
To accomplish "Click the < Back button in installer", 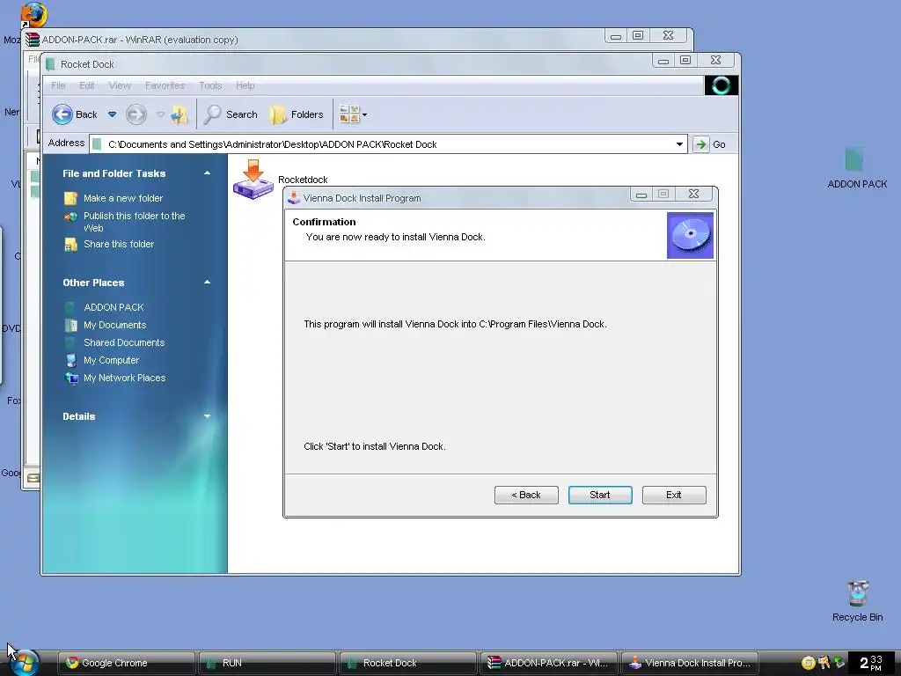I will click(526, 495).
